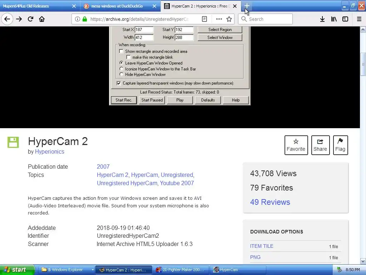Open the 49 Reviews link
366x275 pixels.
[x=270, y=202]
